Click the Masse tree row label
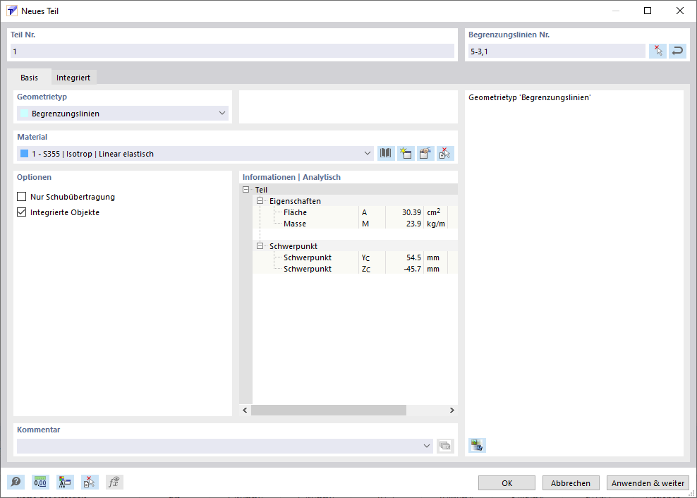This screenshot has width=697, height=498. [x=295, y=224]
